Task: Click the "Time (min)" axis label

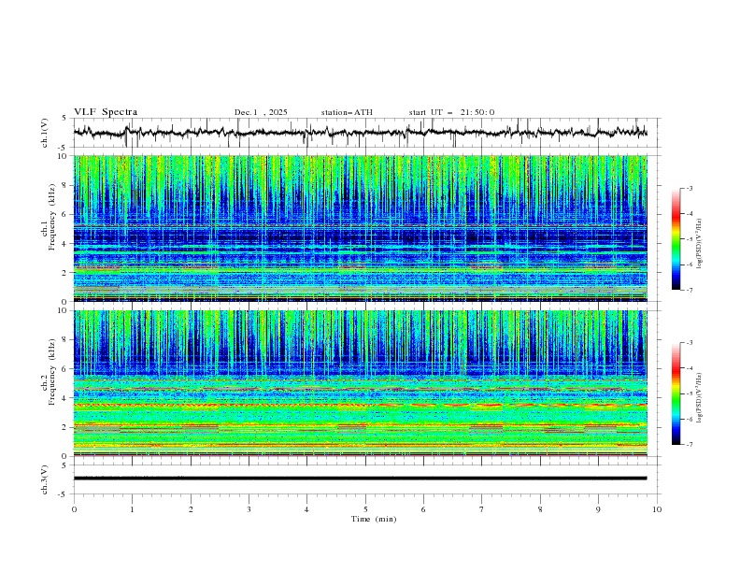Action: (x=374, y=519)
